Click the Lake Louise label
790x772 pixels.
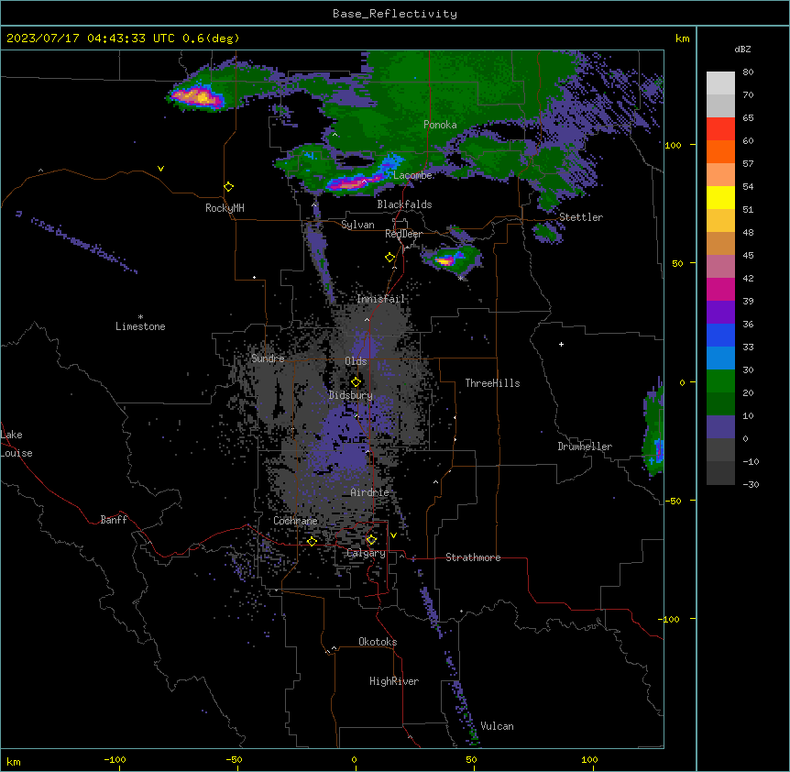(16, 444)
